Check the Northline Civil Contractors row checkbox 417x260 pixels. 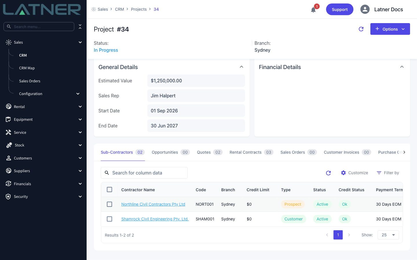coord(109,204)
